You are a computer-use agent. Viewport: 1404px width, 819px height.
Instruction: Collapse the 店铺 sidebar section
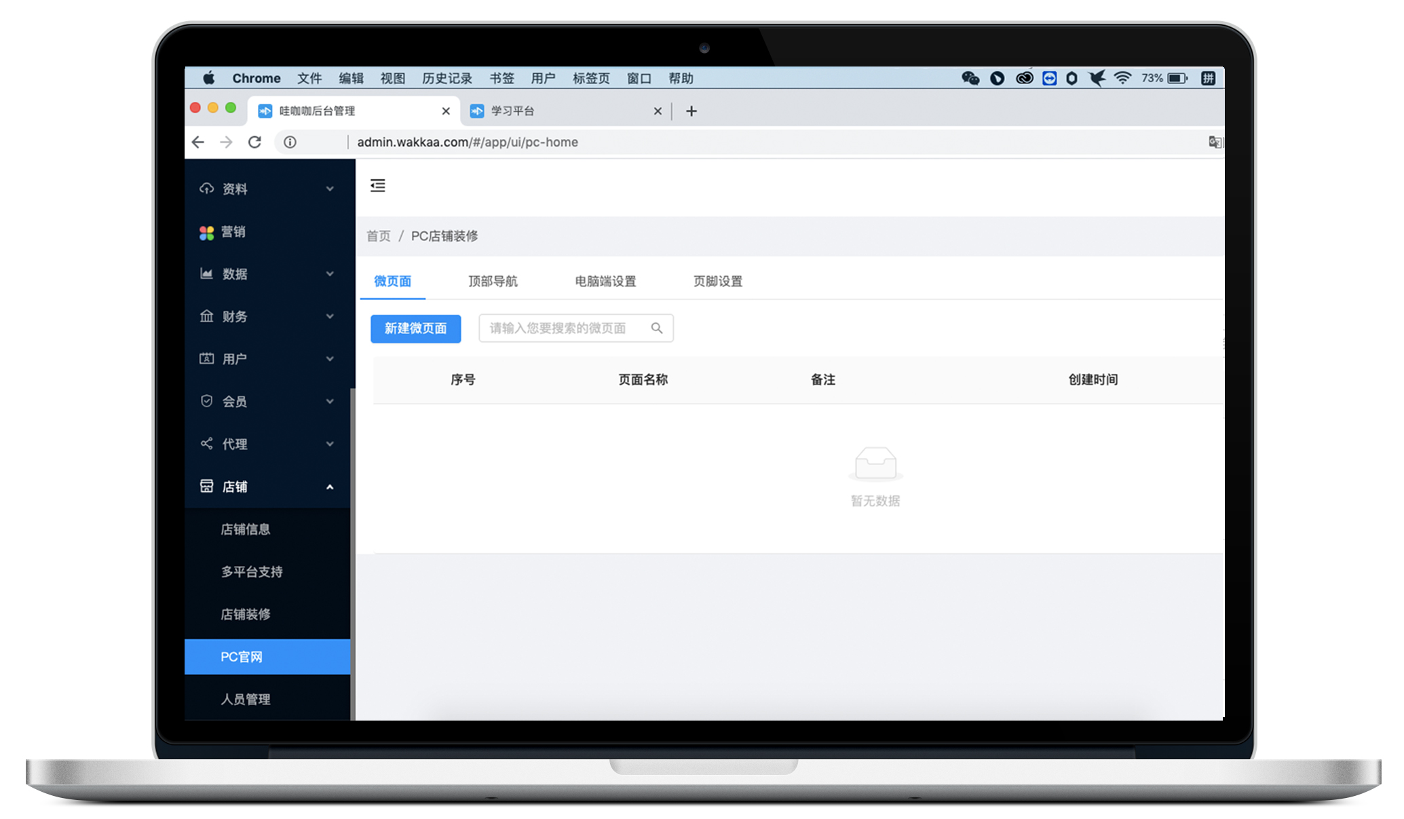[x=330, y=486]
